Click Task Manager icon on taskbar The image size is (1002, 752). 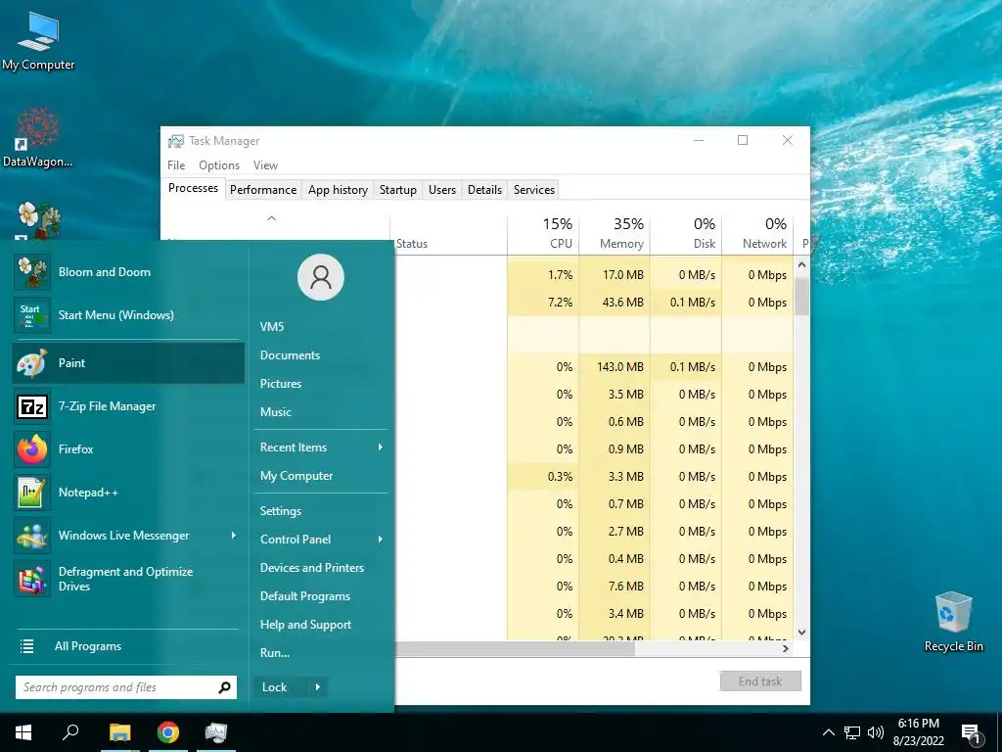pos(216,732)
